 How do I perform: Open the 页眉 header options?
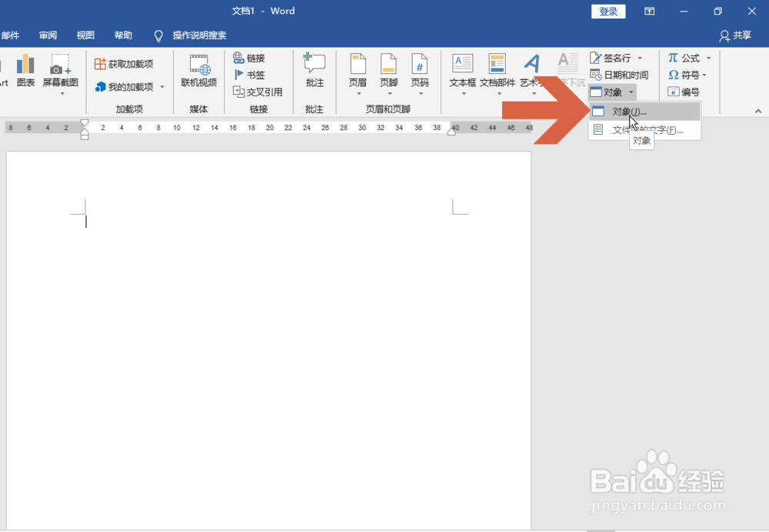click(358, 74)
